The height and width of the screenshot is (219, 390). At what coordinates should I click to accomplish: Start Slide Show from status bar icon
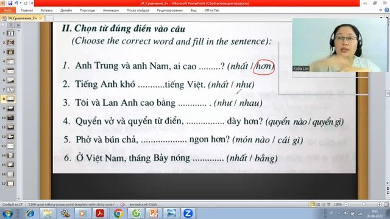[x=329, y=204]
